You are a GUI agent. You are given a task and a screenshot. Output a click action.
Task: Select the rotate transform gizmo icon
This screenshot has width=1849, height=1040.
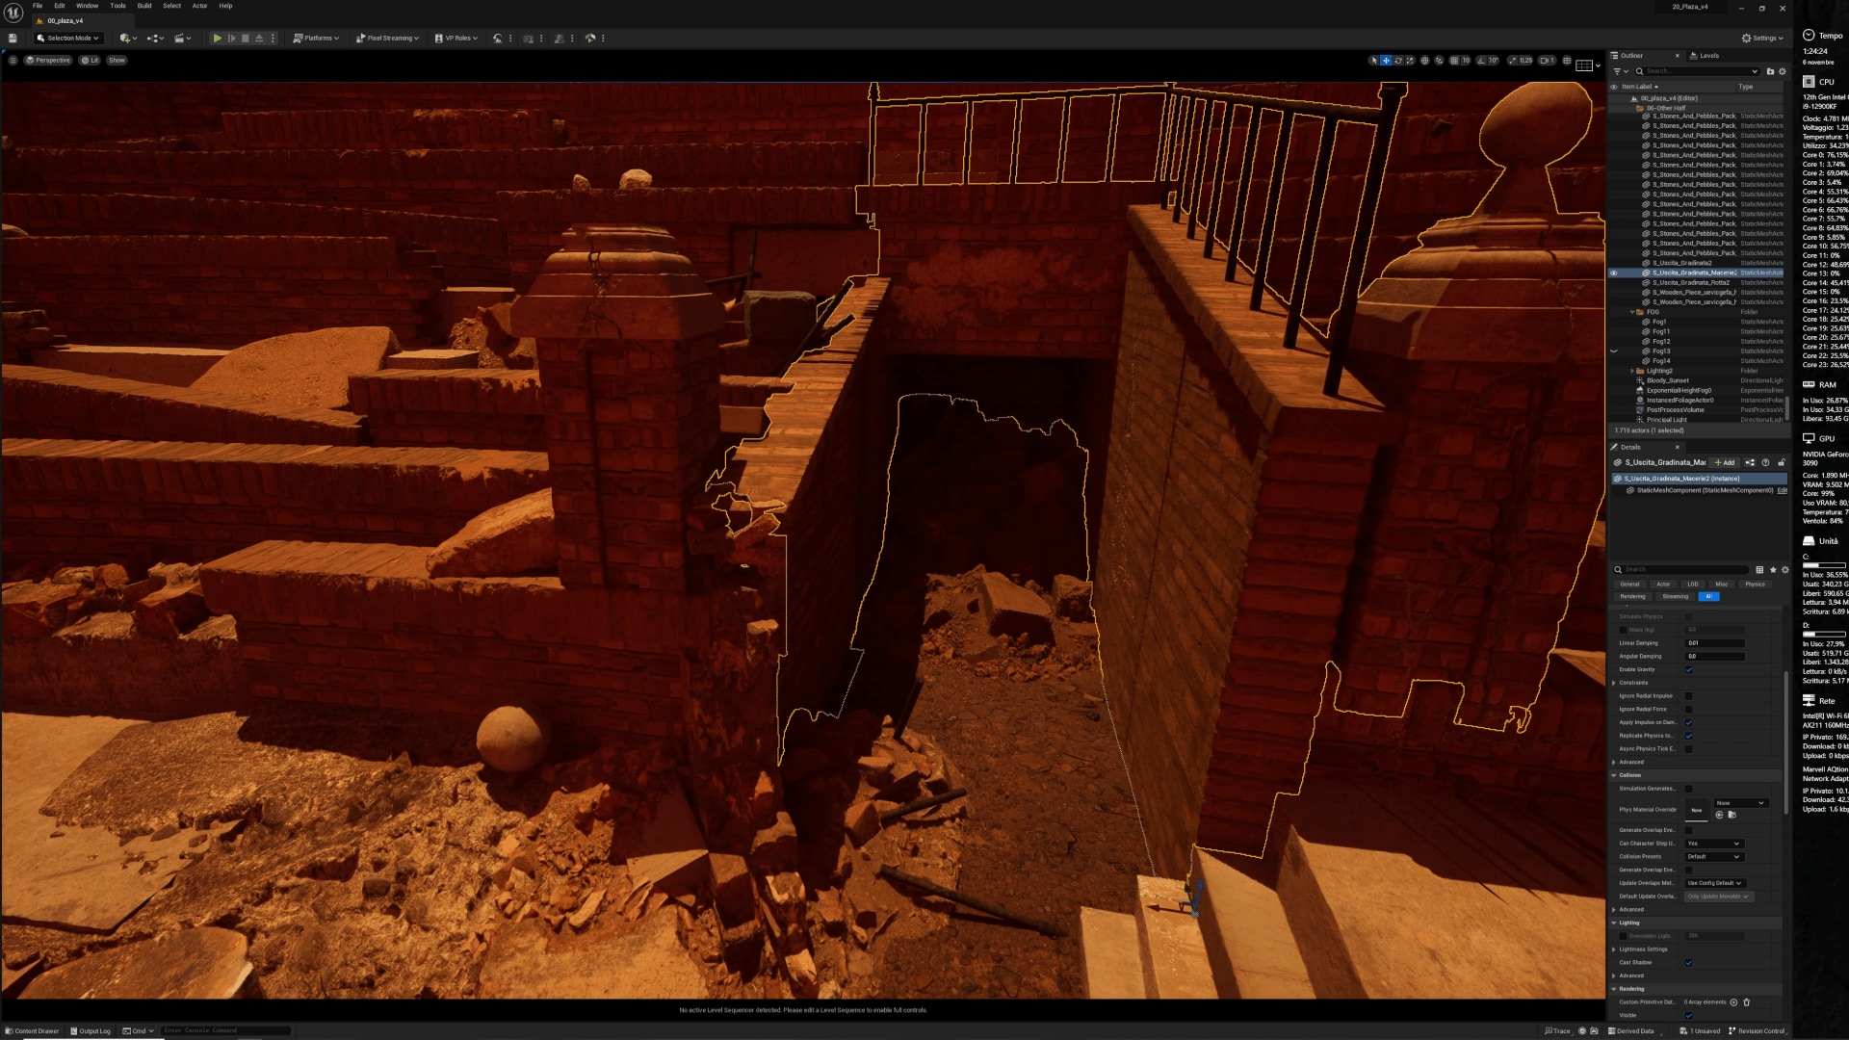(x=1398, y=61)
